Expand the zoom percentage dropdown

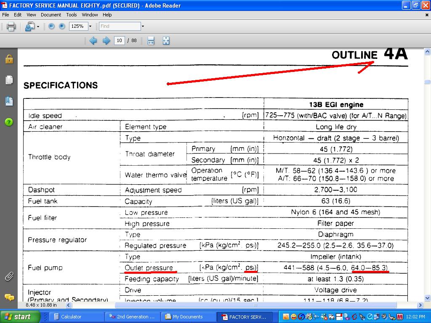coord(90,26)
